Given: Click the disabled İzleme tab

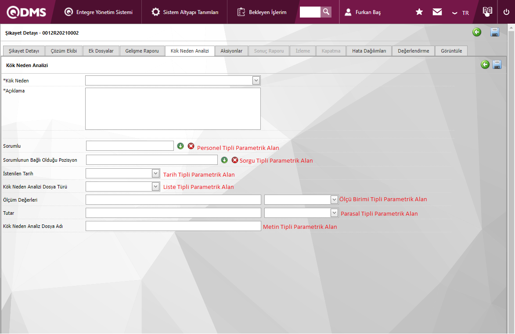Looking at the screenshot, I should click(303, 51).
